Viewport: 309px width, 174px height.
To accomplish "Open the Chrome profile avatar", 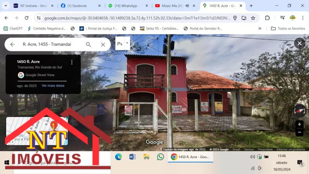I will point(293,18).
